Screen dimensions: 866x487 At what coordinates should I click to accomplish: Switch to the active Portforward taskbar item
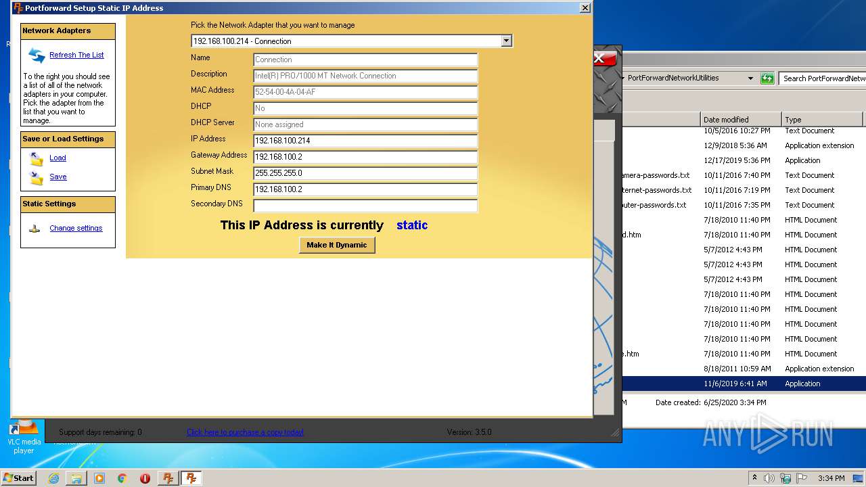(x=191, y=478)
